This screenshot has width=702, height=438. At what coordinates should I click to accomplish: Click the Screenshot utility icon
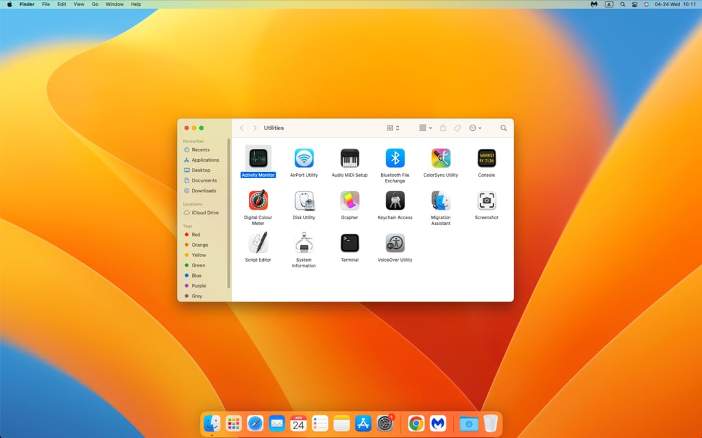pyautogui.click(x=486, y=200)
